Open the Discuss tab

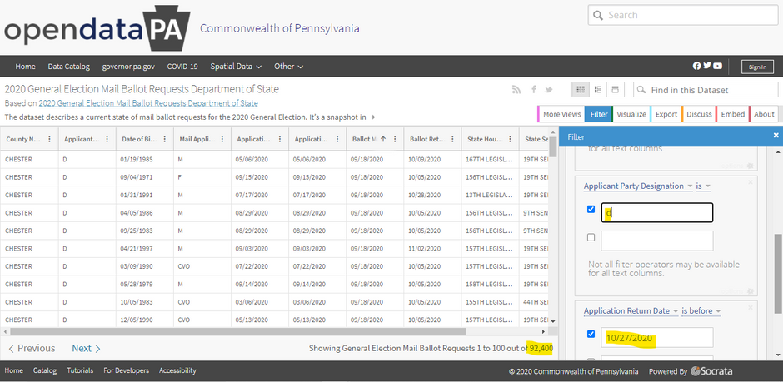pos(699,114)
